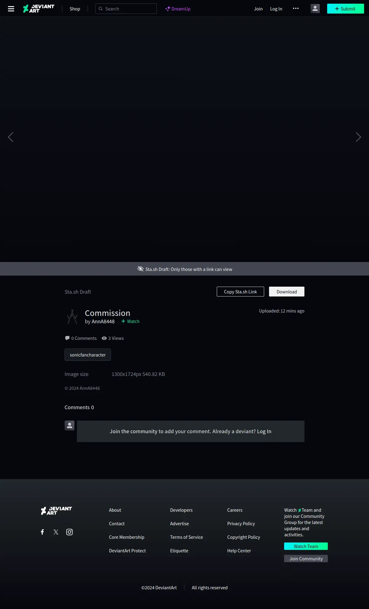Click Log In in the header
This screenshot has width=369, height=609.
coord(276,9)
